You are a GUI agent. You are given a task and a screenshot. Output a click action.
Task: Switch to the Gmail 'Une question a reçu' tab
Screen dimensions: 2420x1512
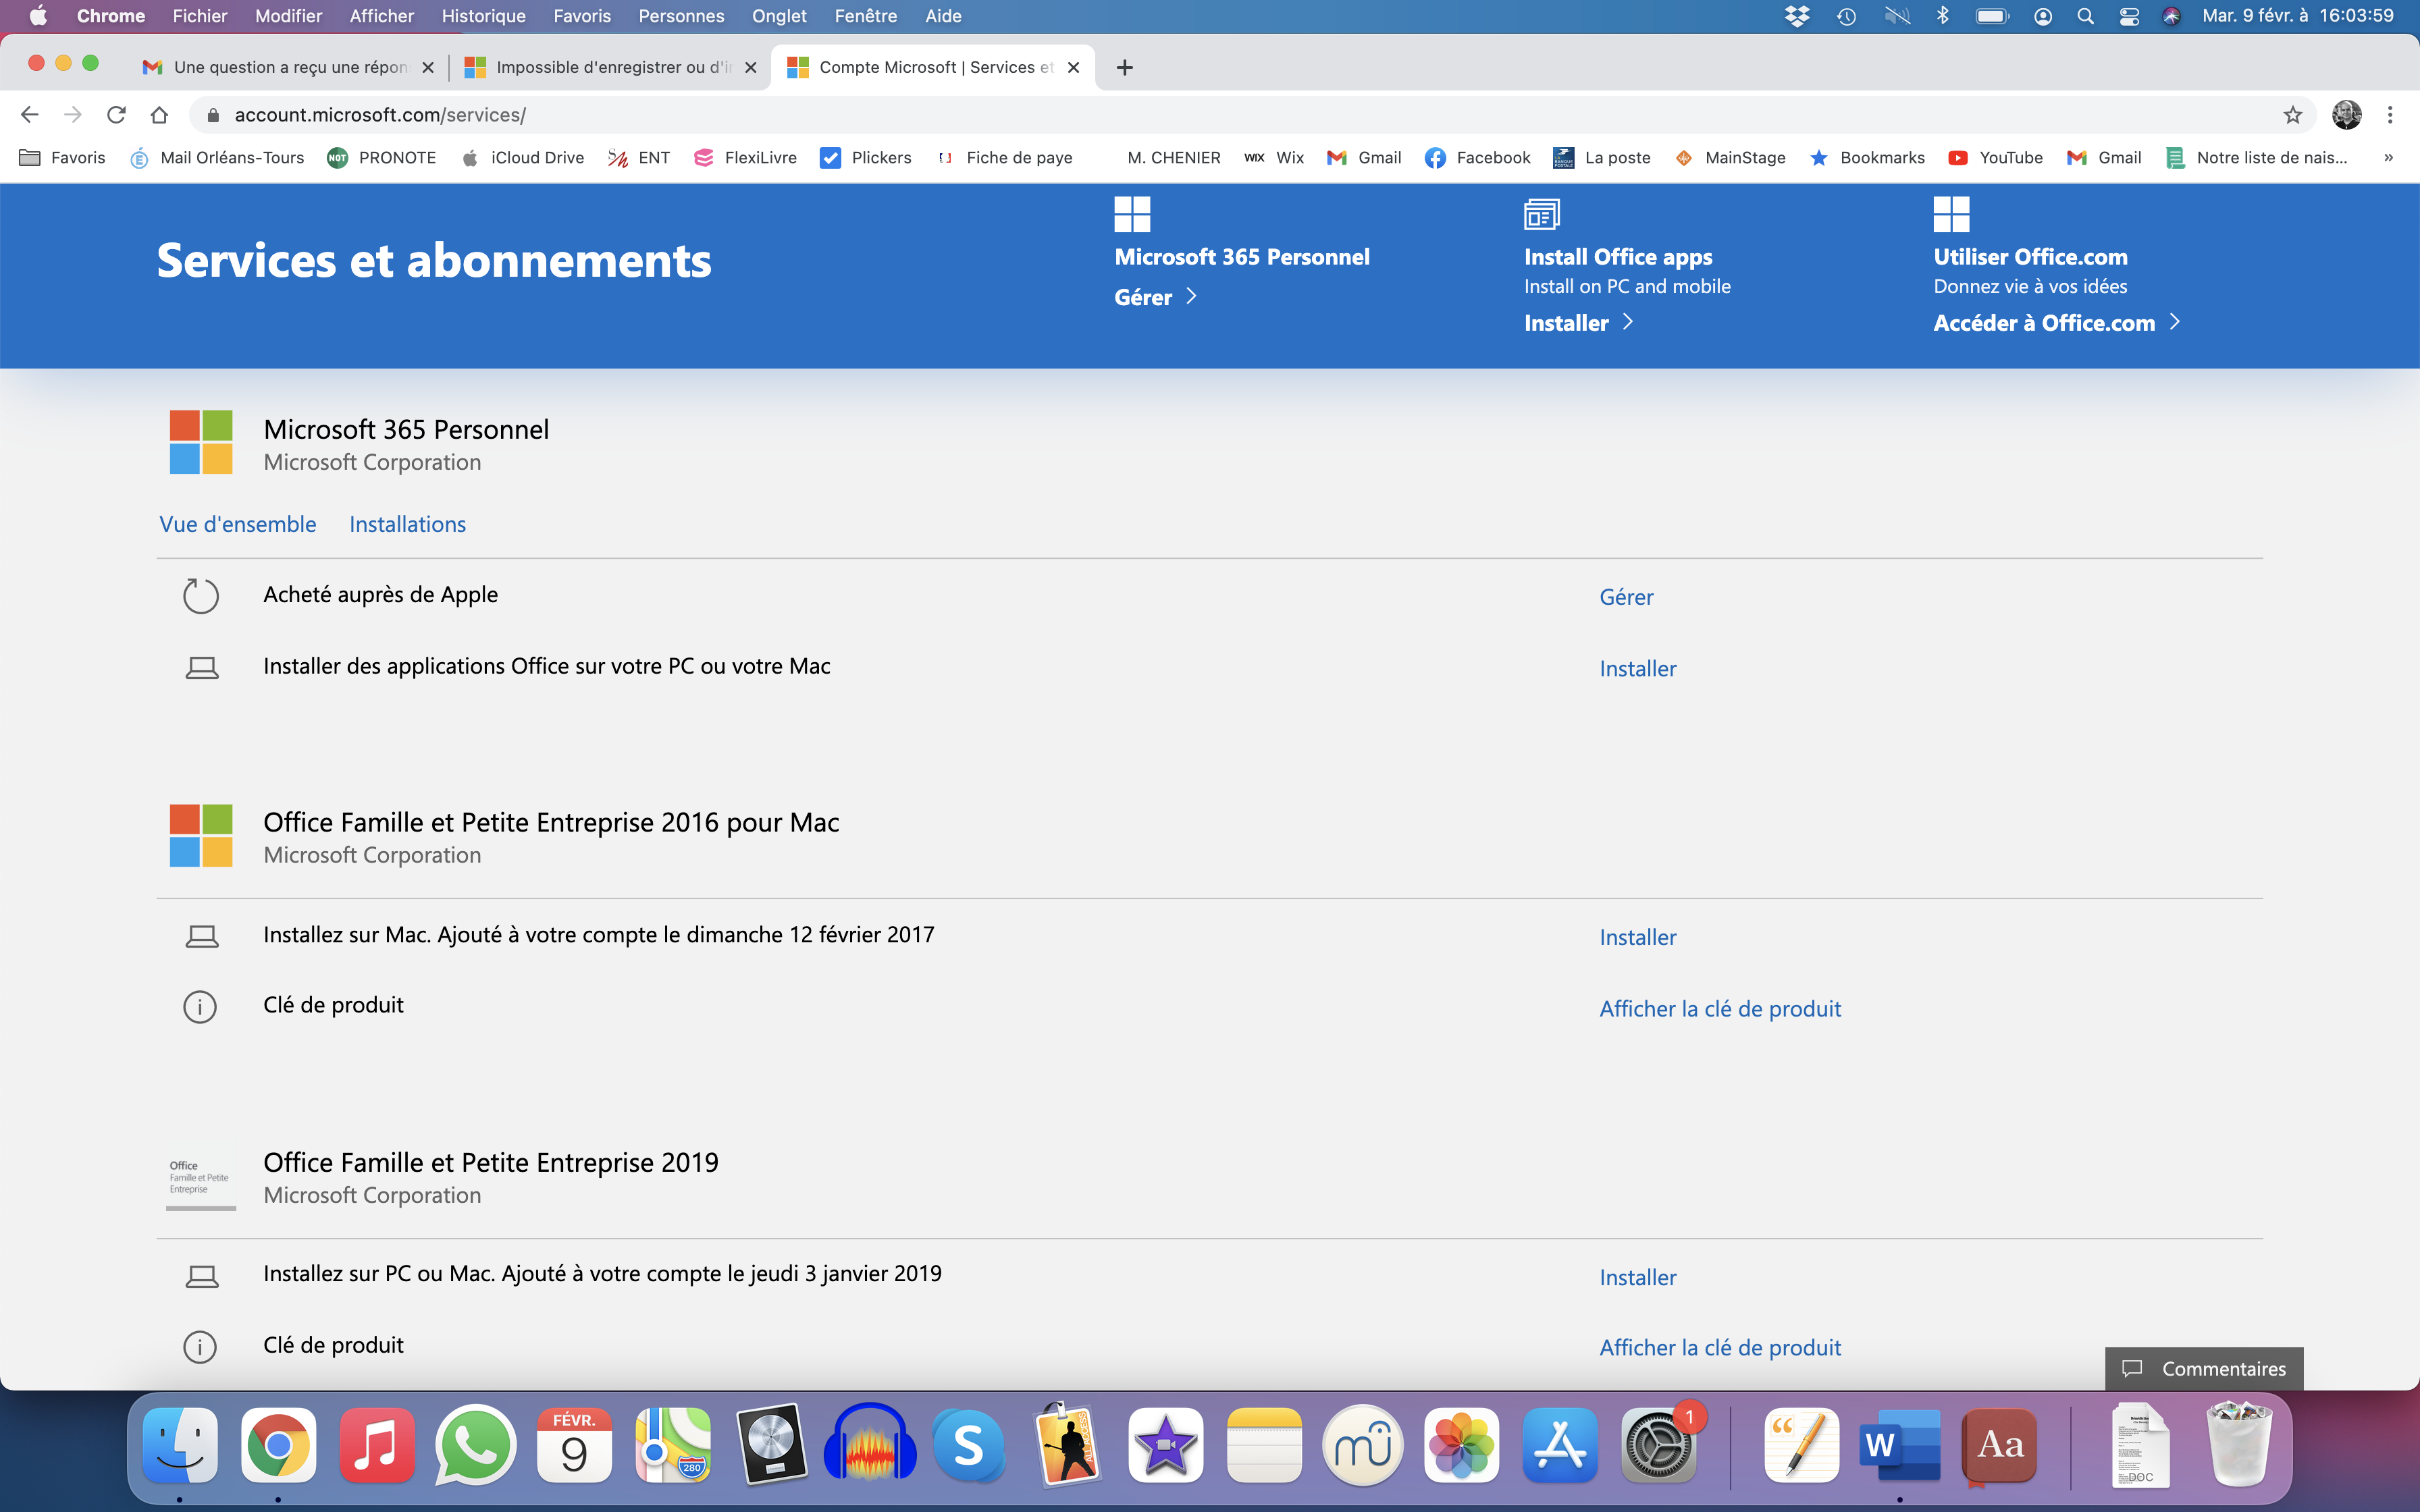pos(288,67)
